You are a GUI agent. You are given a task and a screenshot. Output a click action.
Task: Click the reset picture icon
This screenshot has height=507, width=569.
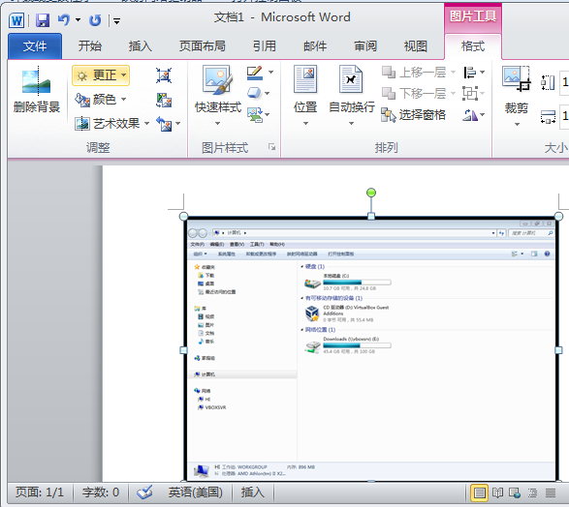point(164,124)
